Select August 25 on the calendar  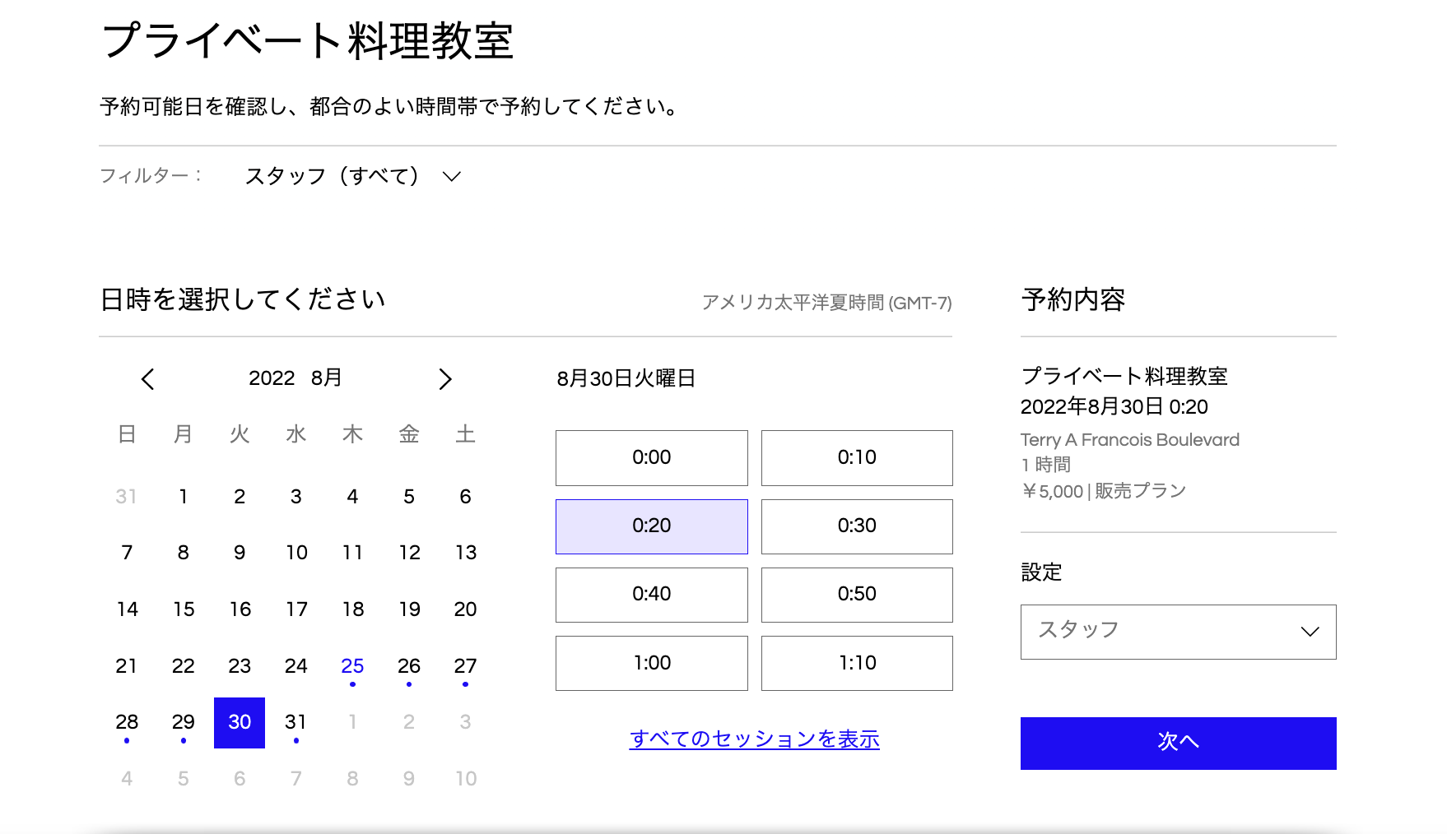[352, 666]
